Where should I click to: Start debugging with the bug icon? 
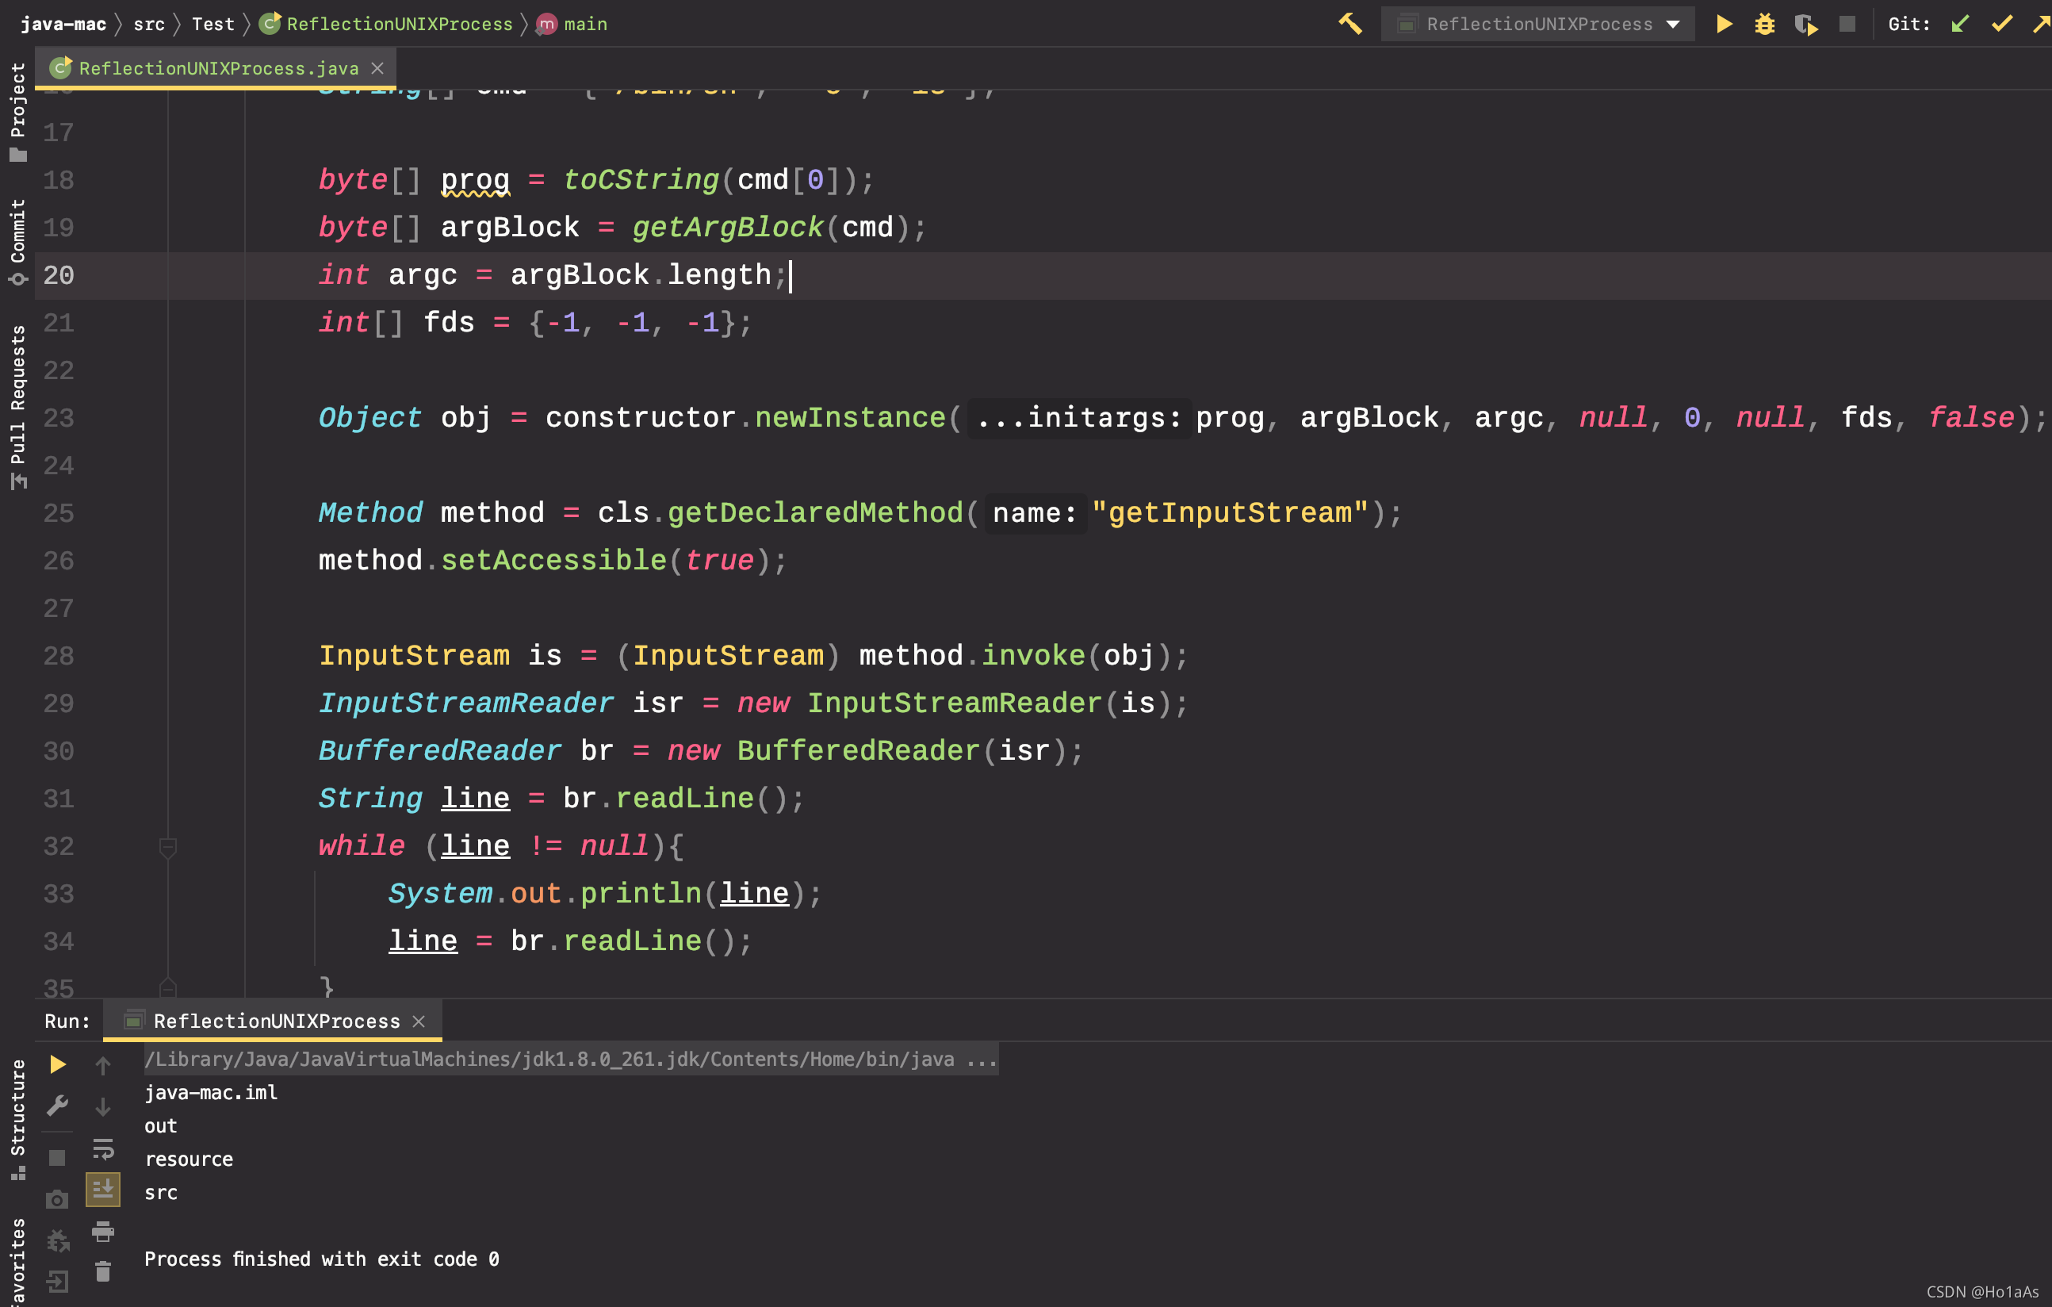click(x=1765, y=24)
